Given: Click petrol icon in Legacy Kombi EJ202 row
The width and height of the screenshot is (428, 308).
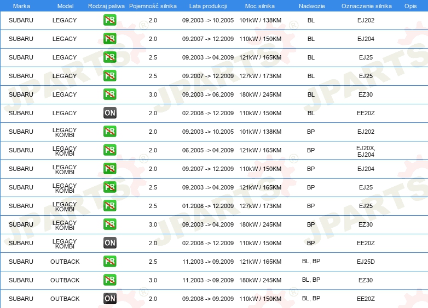Looking at the screenshot, I should (109, 132).
